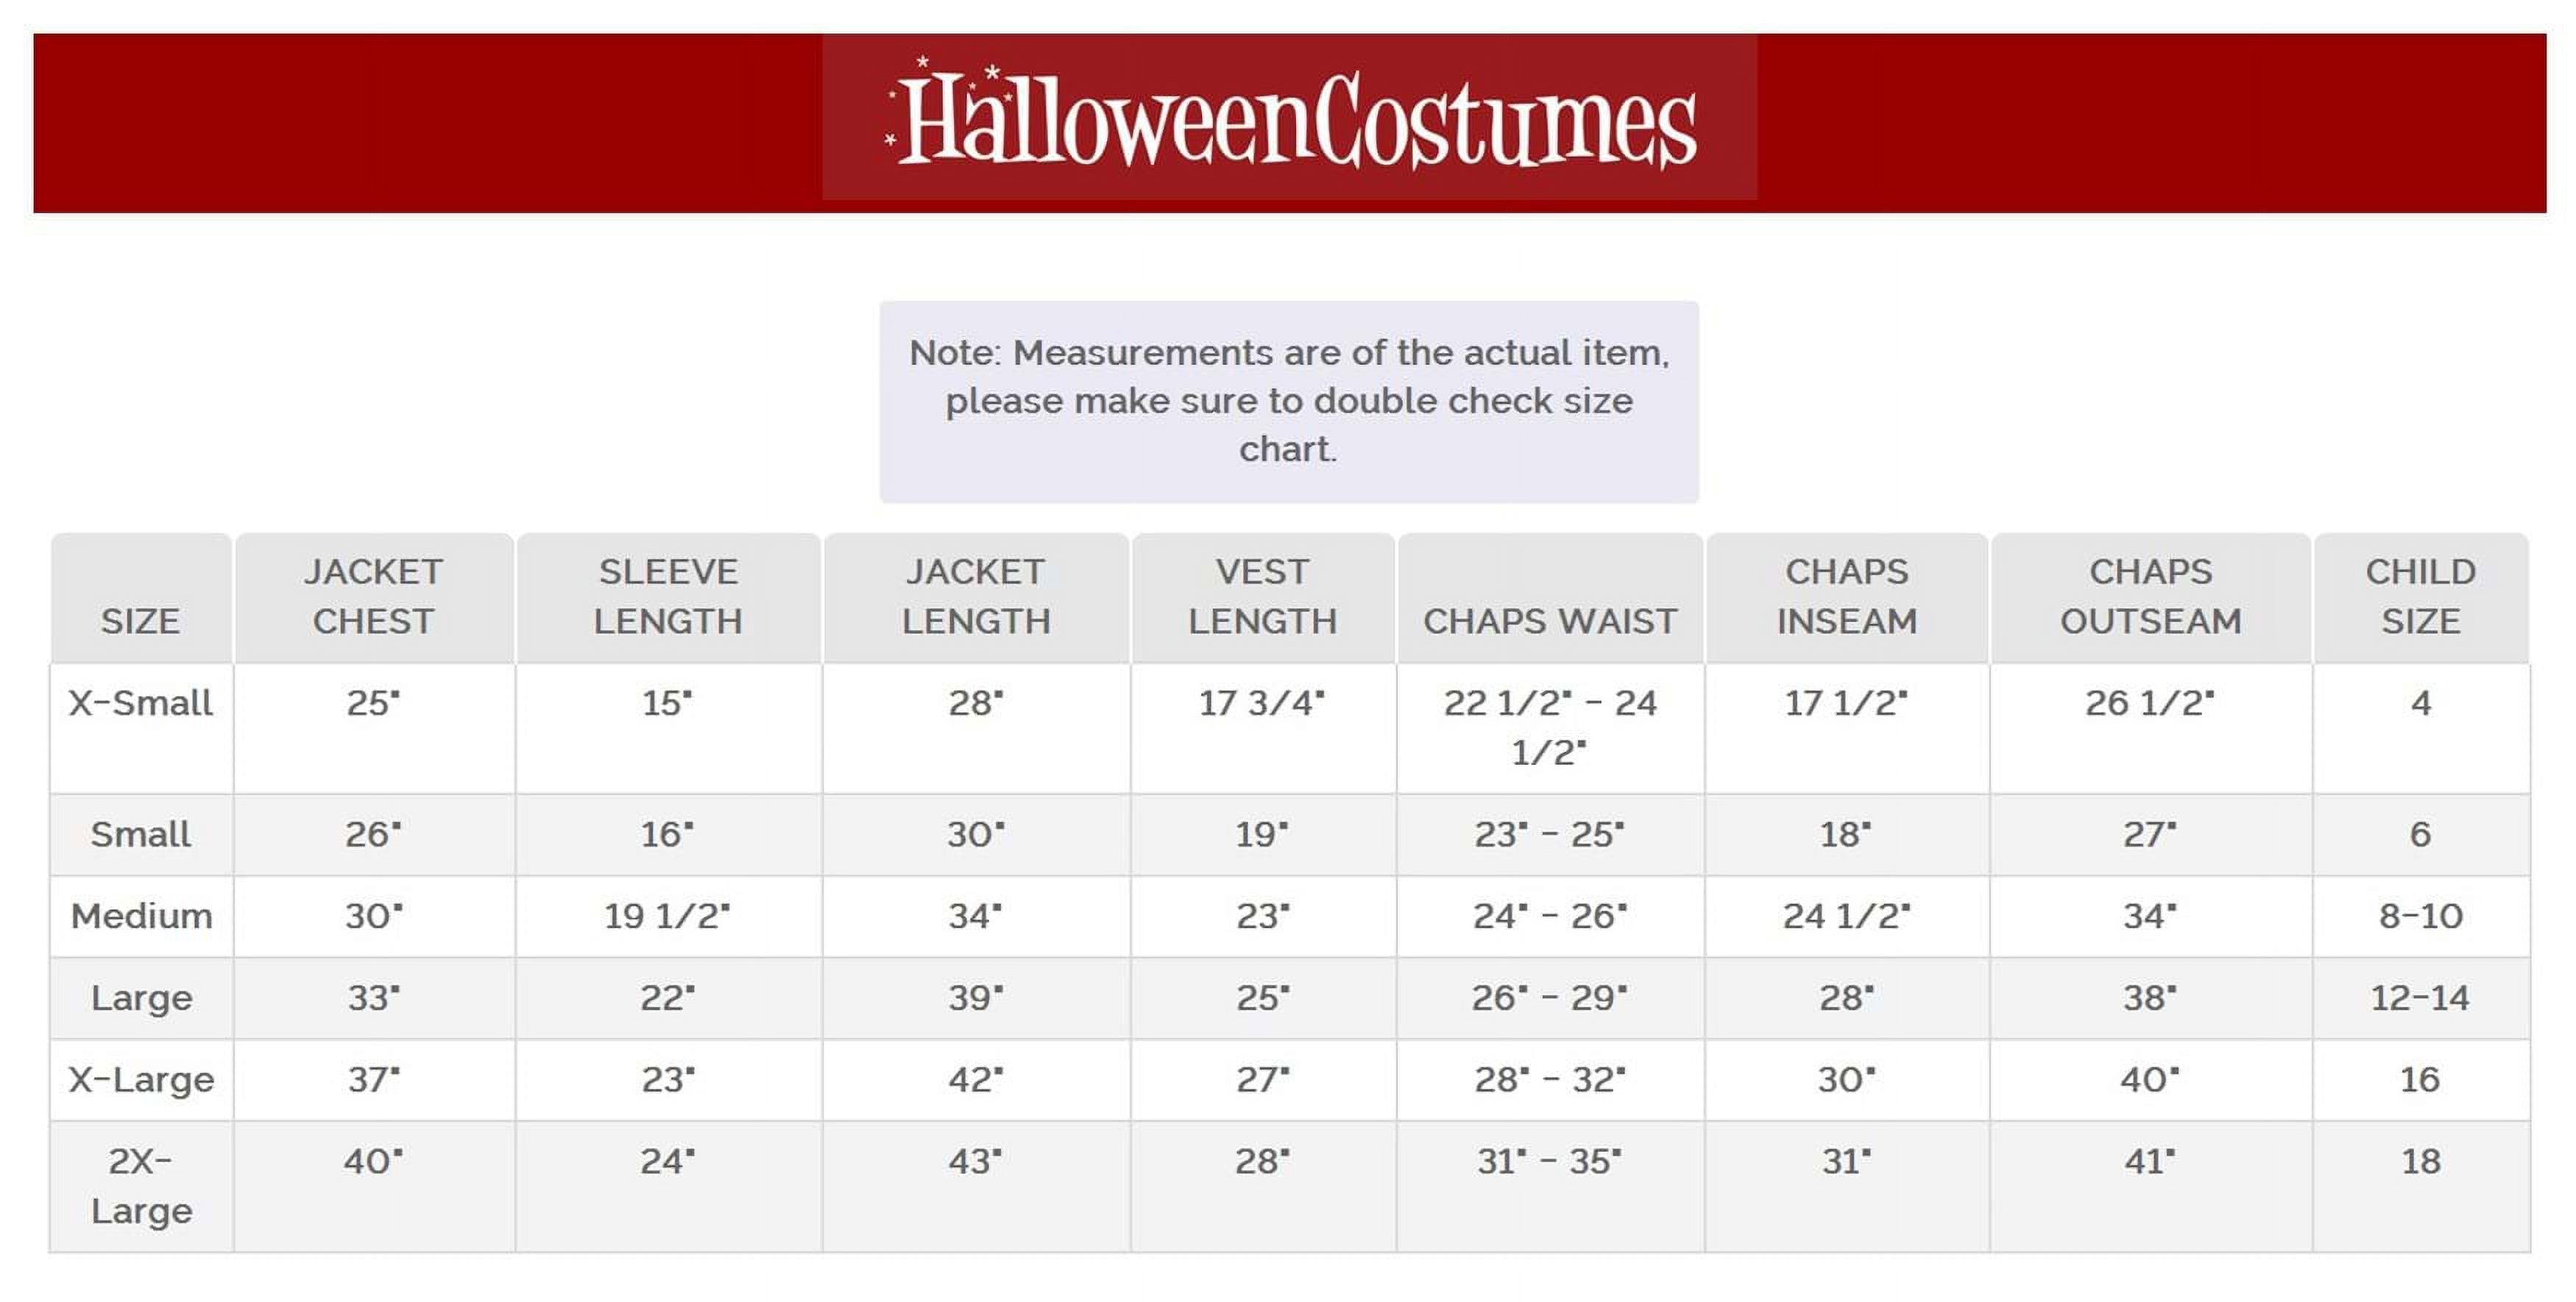Click the CHAPS WAIST column header
Viewport: 2576px width, 1302px height.
coord(1550,597)
